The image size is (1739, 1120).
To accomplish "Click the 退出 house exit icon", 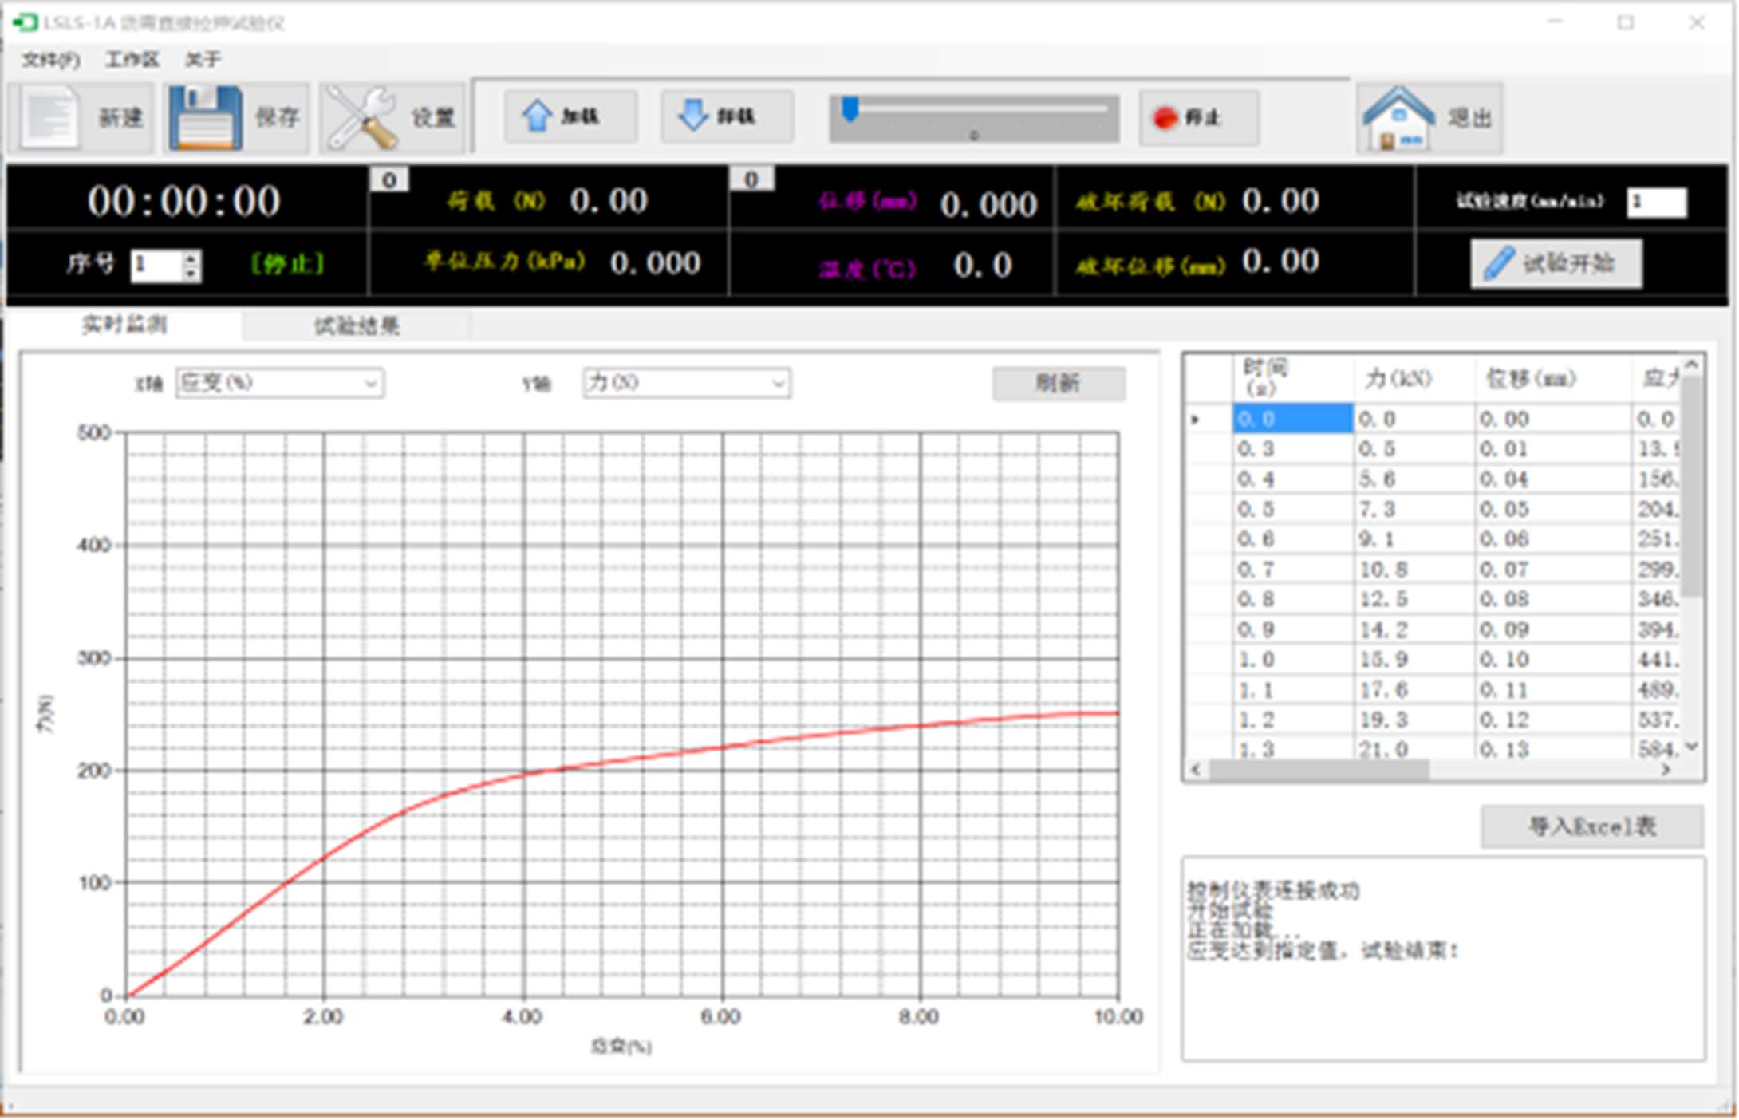I will tap(1398, 118).
